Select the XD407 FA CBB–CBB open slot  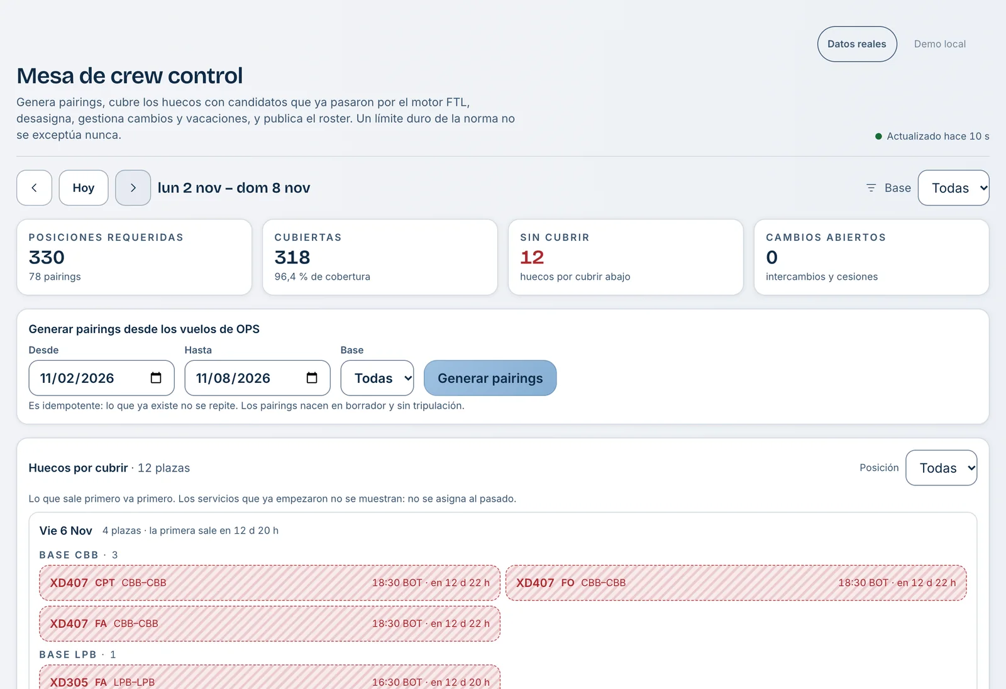click(x=270, y=624)
